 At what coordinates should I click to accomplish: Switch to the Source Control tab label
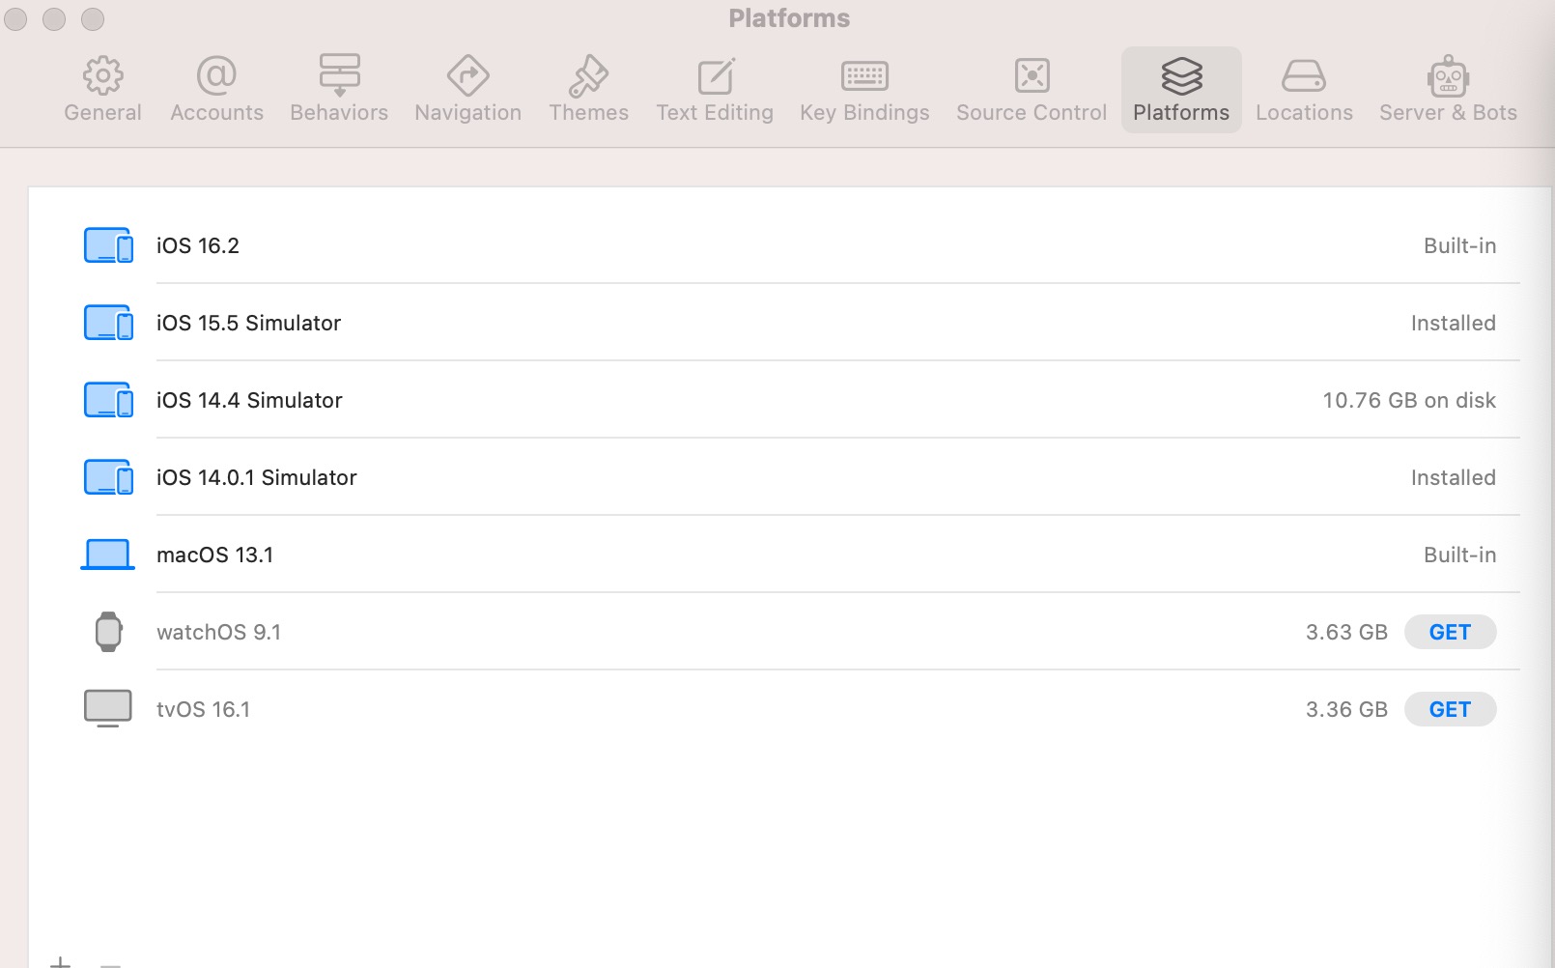(1032, 112)
